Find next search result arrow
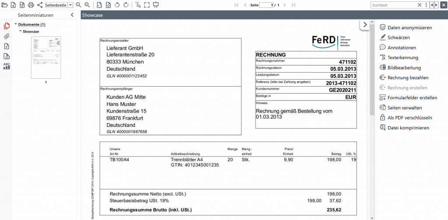 coord(436,5)
